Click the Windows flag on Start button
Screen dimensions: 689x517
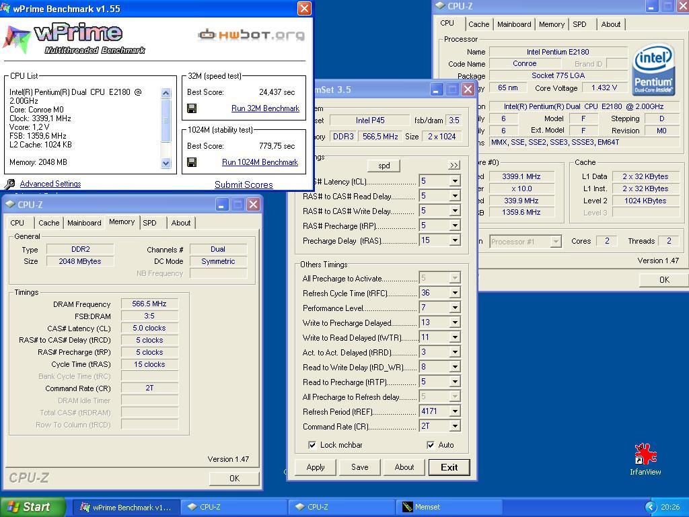pyautogui.click(x=13, y=507)
